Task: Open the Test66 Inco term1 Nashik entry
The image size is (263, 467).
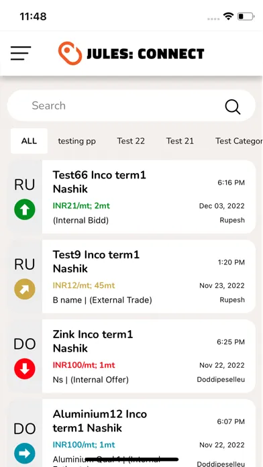Action: tap(149, 197)
